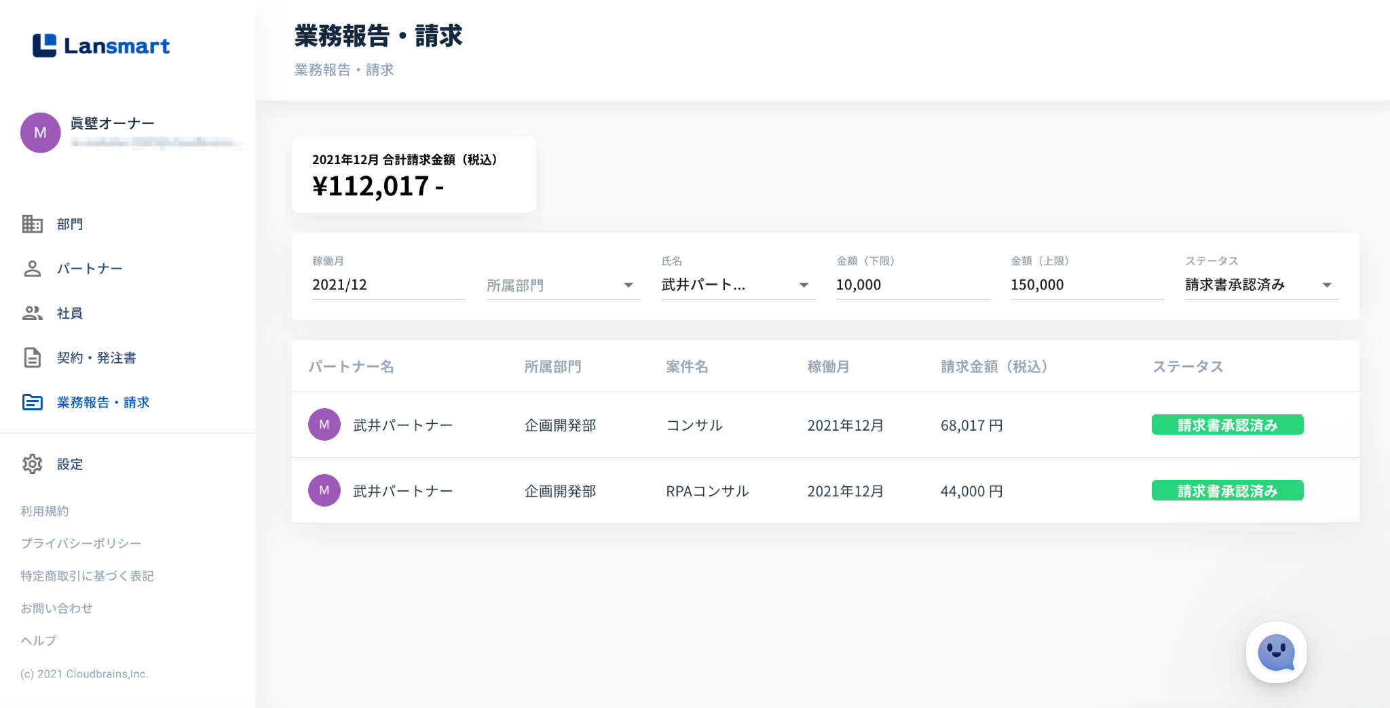Click 企画開発部 in the 44,000 円 row

[561, 491]
